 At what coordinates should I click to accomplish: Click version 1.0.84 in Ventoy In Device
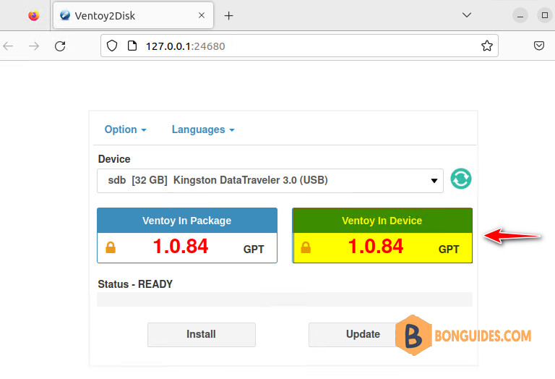click(376, 247)
